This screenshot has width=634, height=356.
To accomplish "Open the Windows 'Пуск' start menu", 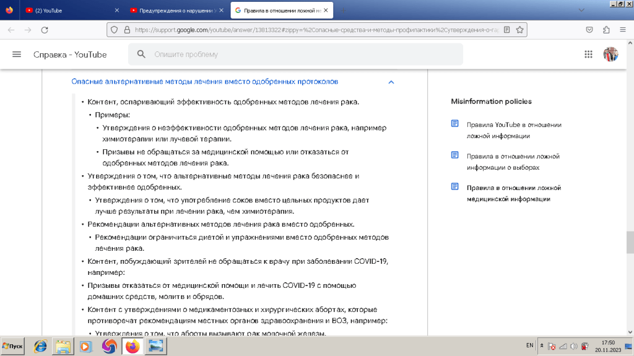I will [x=14, y=346].
